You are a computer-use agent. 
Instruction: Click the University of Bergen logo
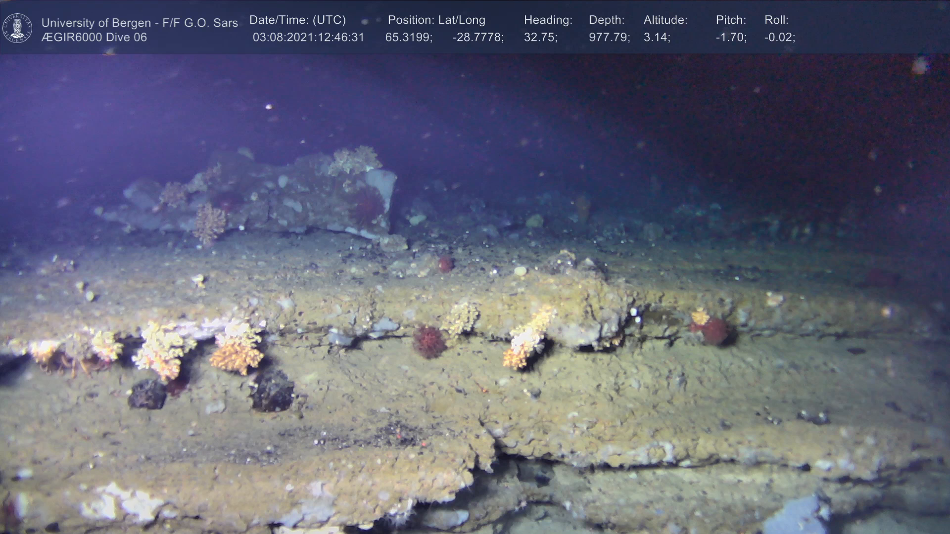17,28
